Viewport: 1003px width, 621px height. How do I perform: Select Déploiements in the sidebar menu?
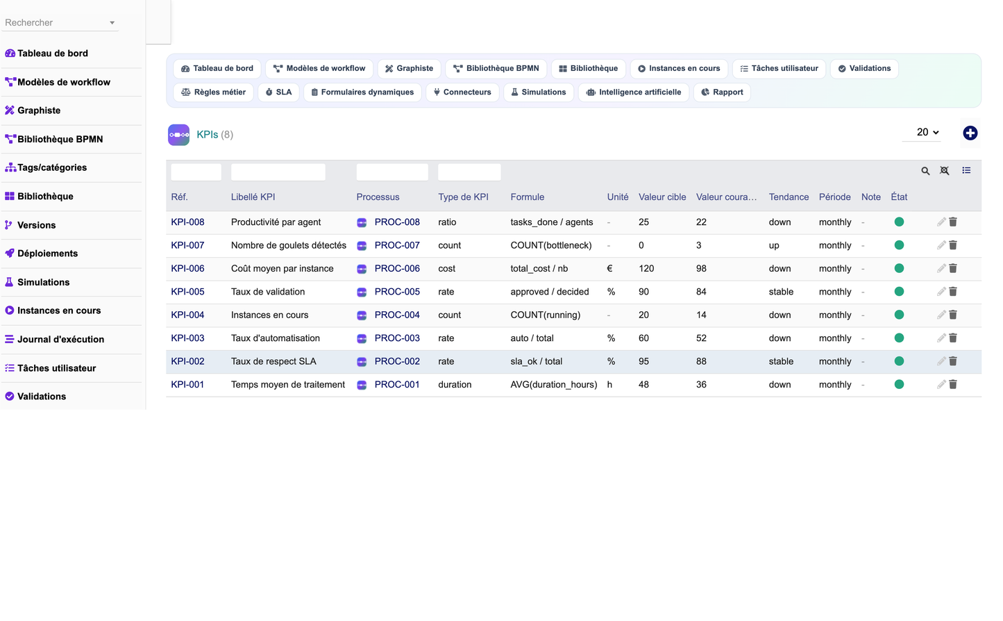click(x=47, y=254)
